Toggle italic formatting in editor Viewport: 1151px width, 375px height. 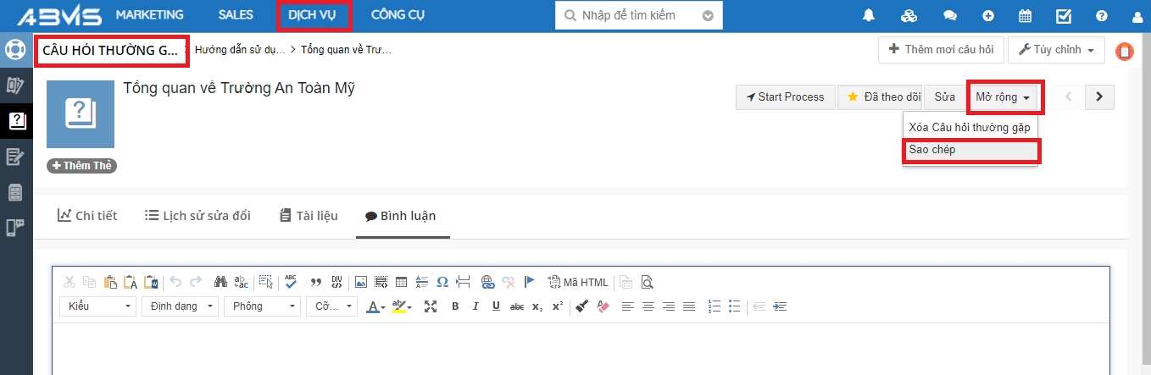click(475, 306)
